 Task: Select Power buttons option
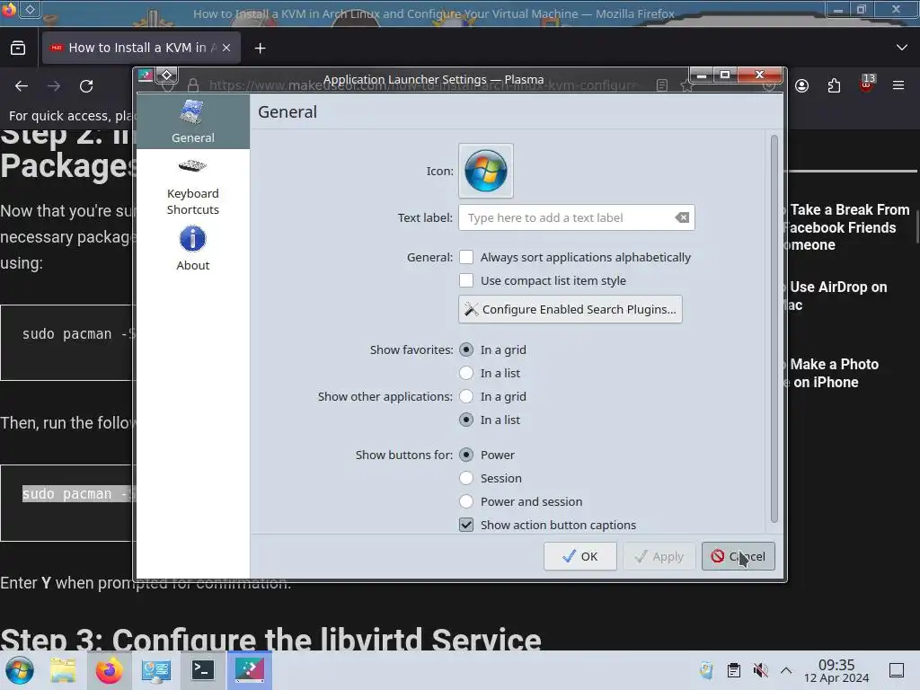466,455
